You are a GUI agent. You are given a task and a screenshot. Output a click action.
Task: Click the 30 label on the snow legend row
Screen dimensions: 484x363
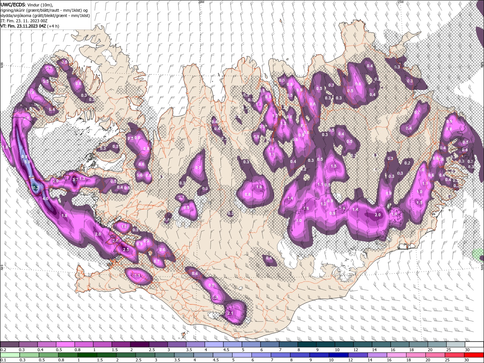[x=467, y=350]
